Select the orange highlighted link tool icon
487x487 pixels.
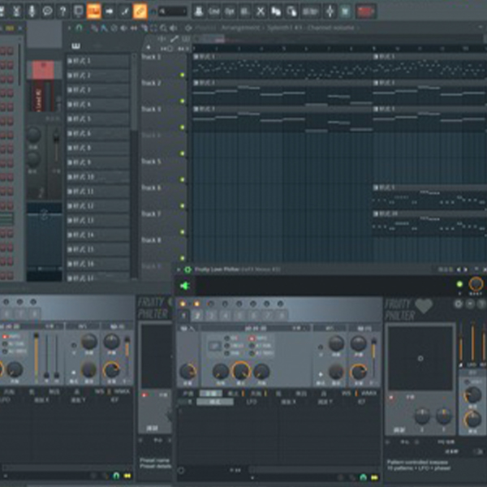(x=140, y=11)
